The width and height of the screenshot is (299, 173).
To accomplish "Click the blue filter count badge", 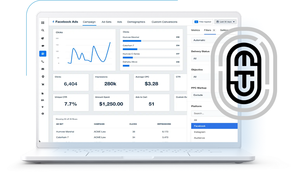I will coord(196,22).
